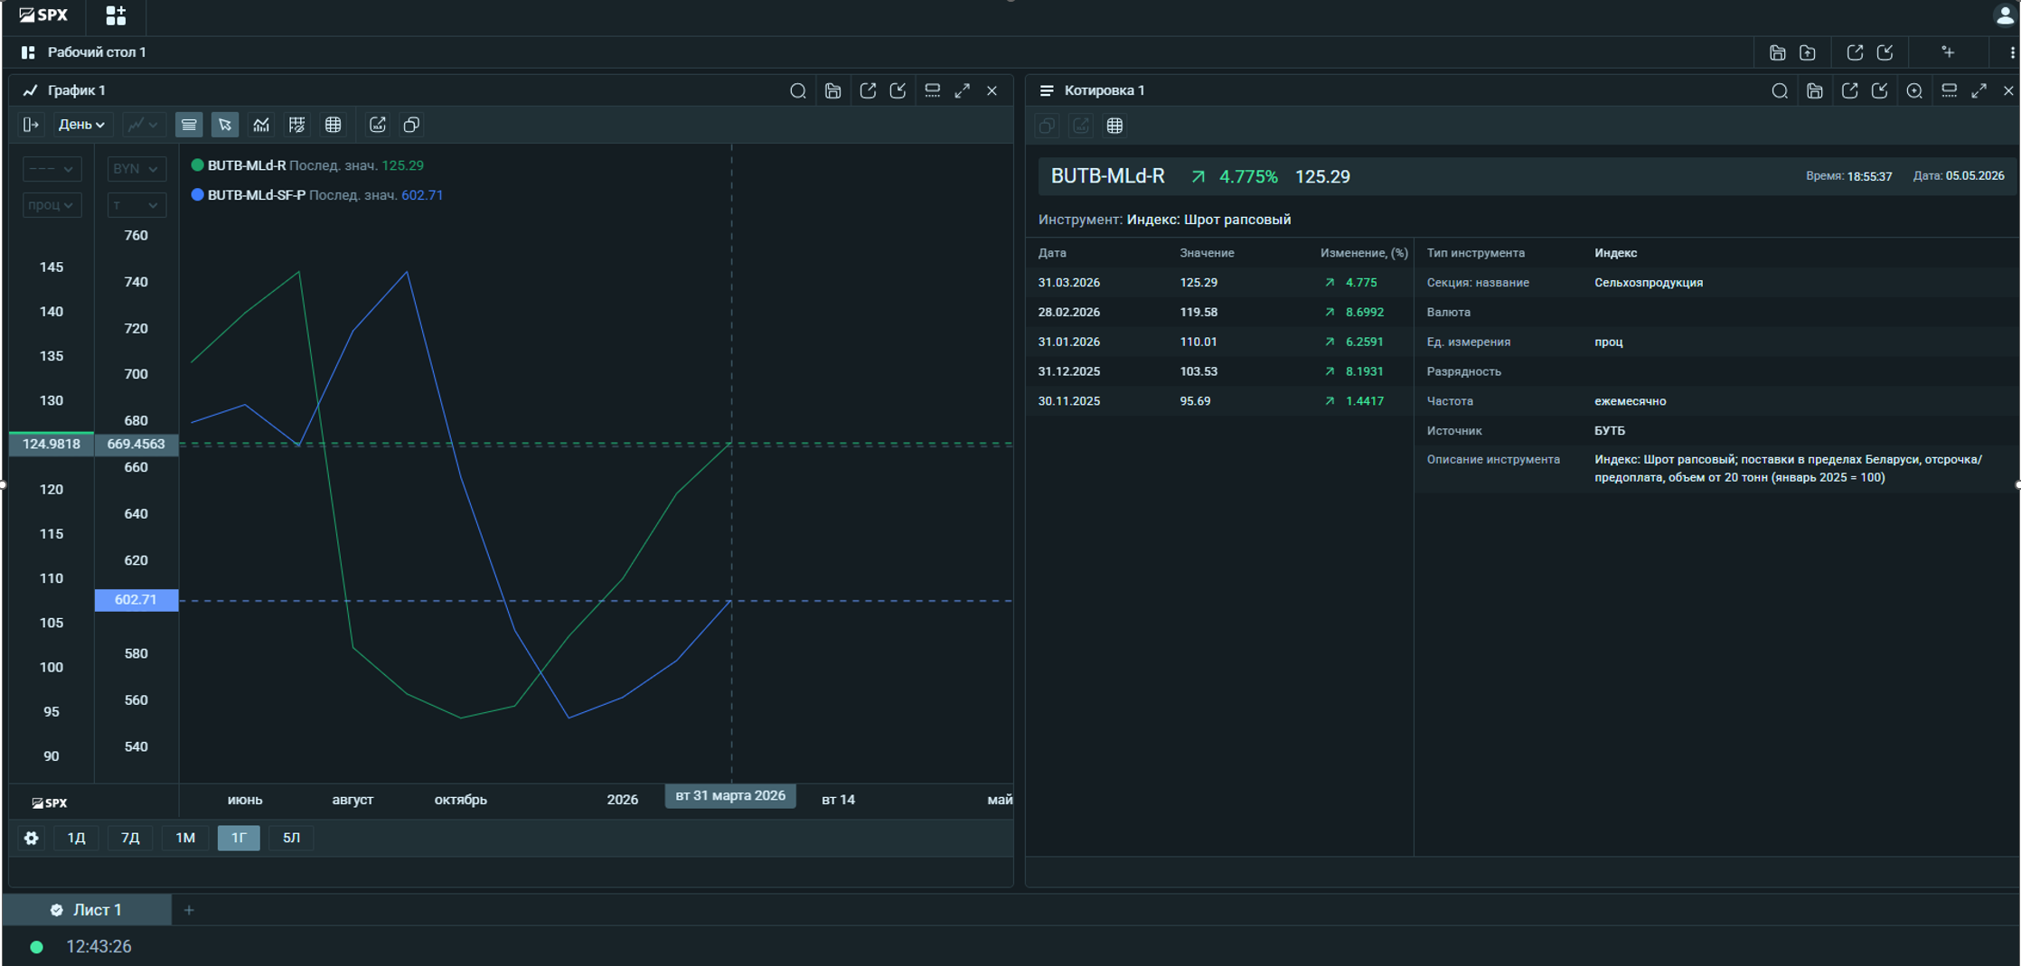
Task: Click the 124.9818 crosshair axis label
Action: click(52, 444)
